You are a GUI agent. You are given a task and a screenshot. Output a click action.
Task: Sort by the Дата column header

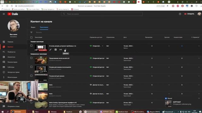click(x=125, y=37)
